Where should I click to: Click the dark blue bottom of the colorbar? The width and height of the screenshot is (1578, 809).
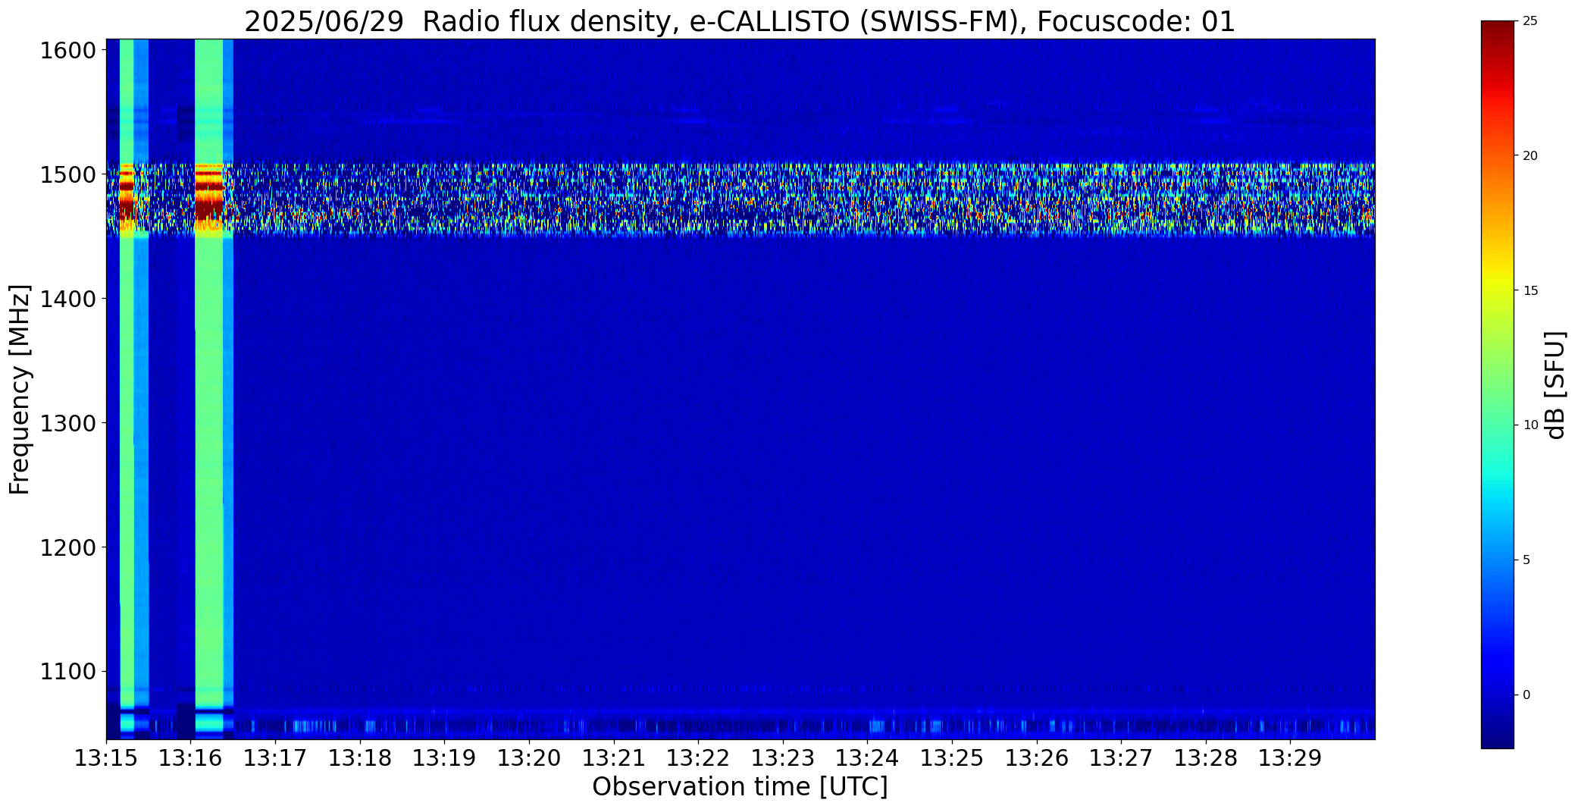(1497, 735)
